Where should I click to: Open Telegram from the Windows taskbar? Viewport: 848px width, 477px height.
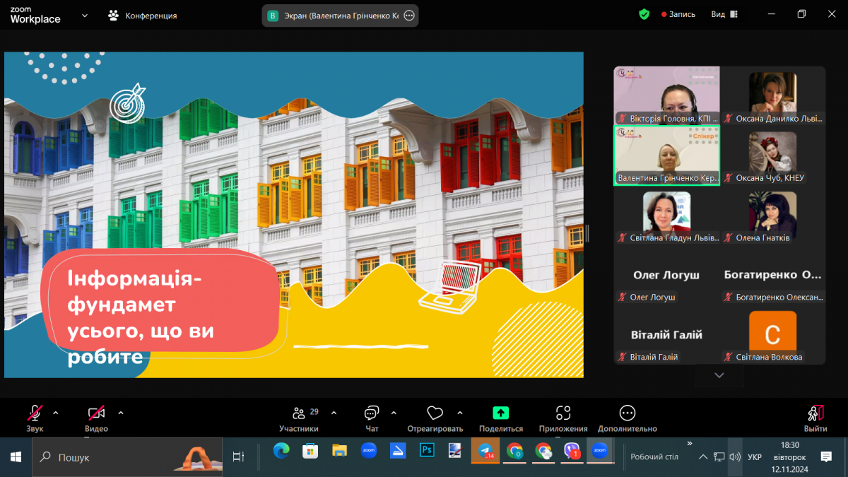coord(485,451)
